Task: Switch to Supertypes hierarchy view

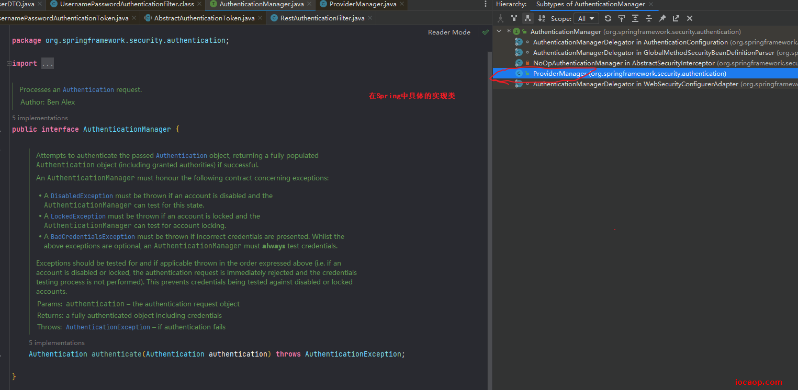Action: pyautogui.click(x=514, y=18)
